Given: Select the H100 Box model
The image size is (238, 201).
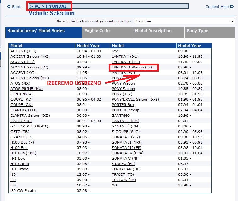Looking at the screenshot, I should click(x=19, y=148).
